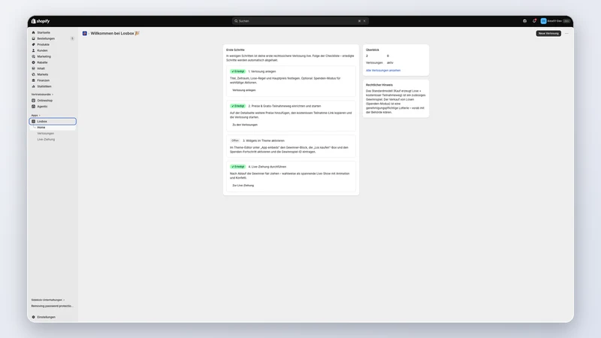The height and width of the screenshot is (338, 601).
Task: Click the Finanzen bank icon
Action: (x=33, y=80)
